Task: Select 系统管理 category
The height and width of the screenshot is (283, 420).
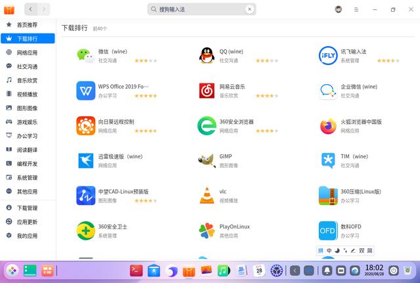Action: pos(28,178)
